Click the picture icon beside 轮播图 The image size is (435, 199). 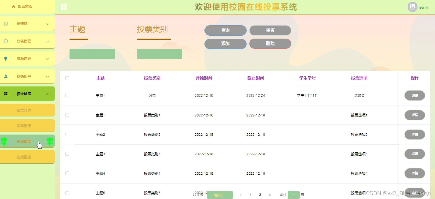[x=6, y=23]
